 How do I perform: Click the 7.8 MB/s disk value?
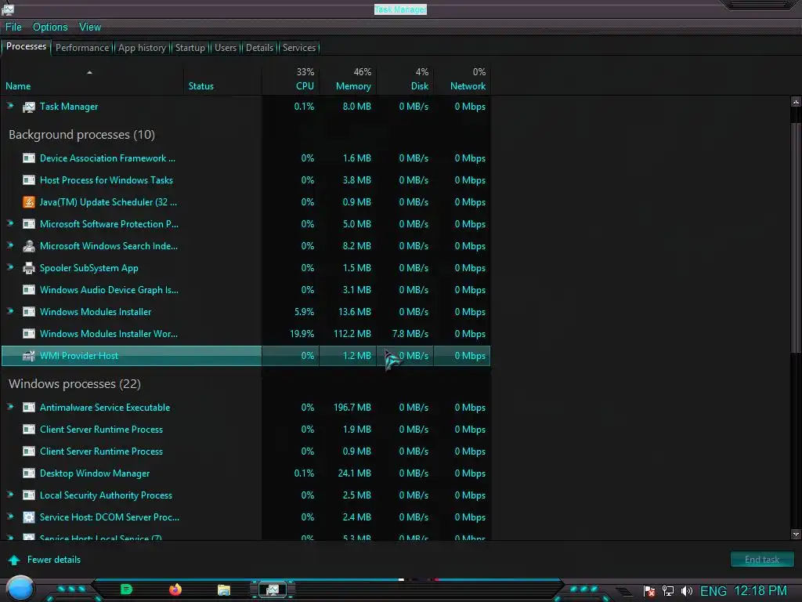click(x=410, y=334)
